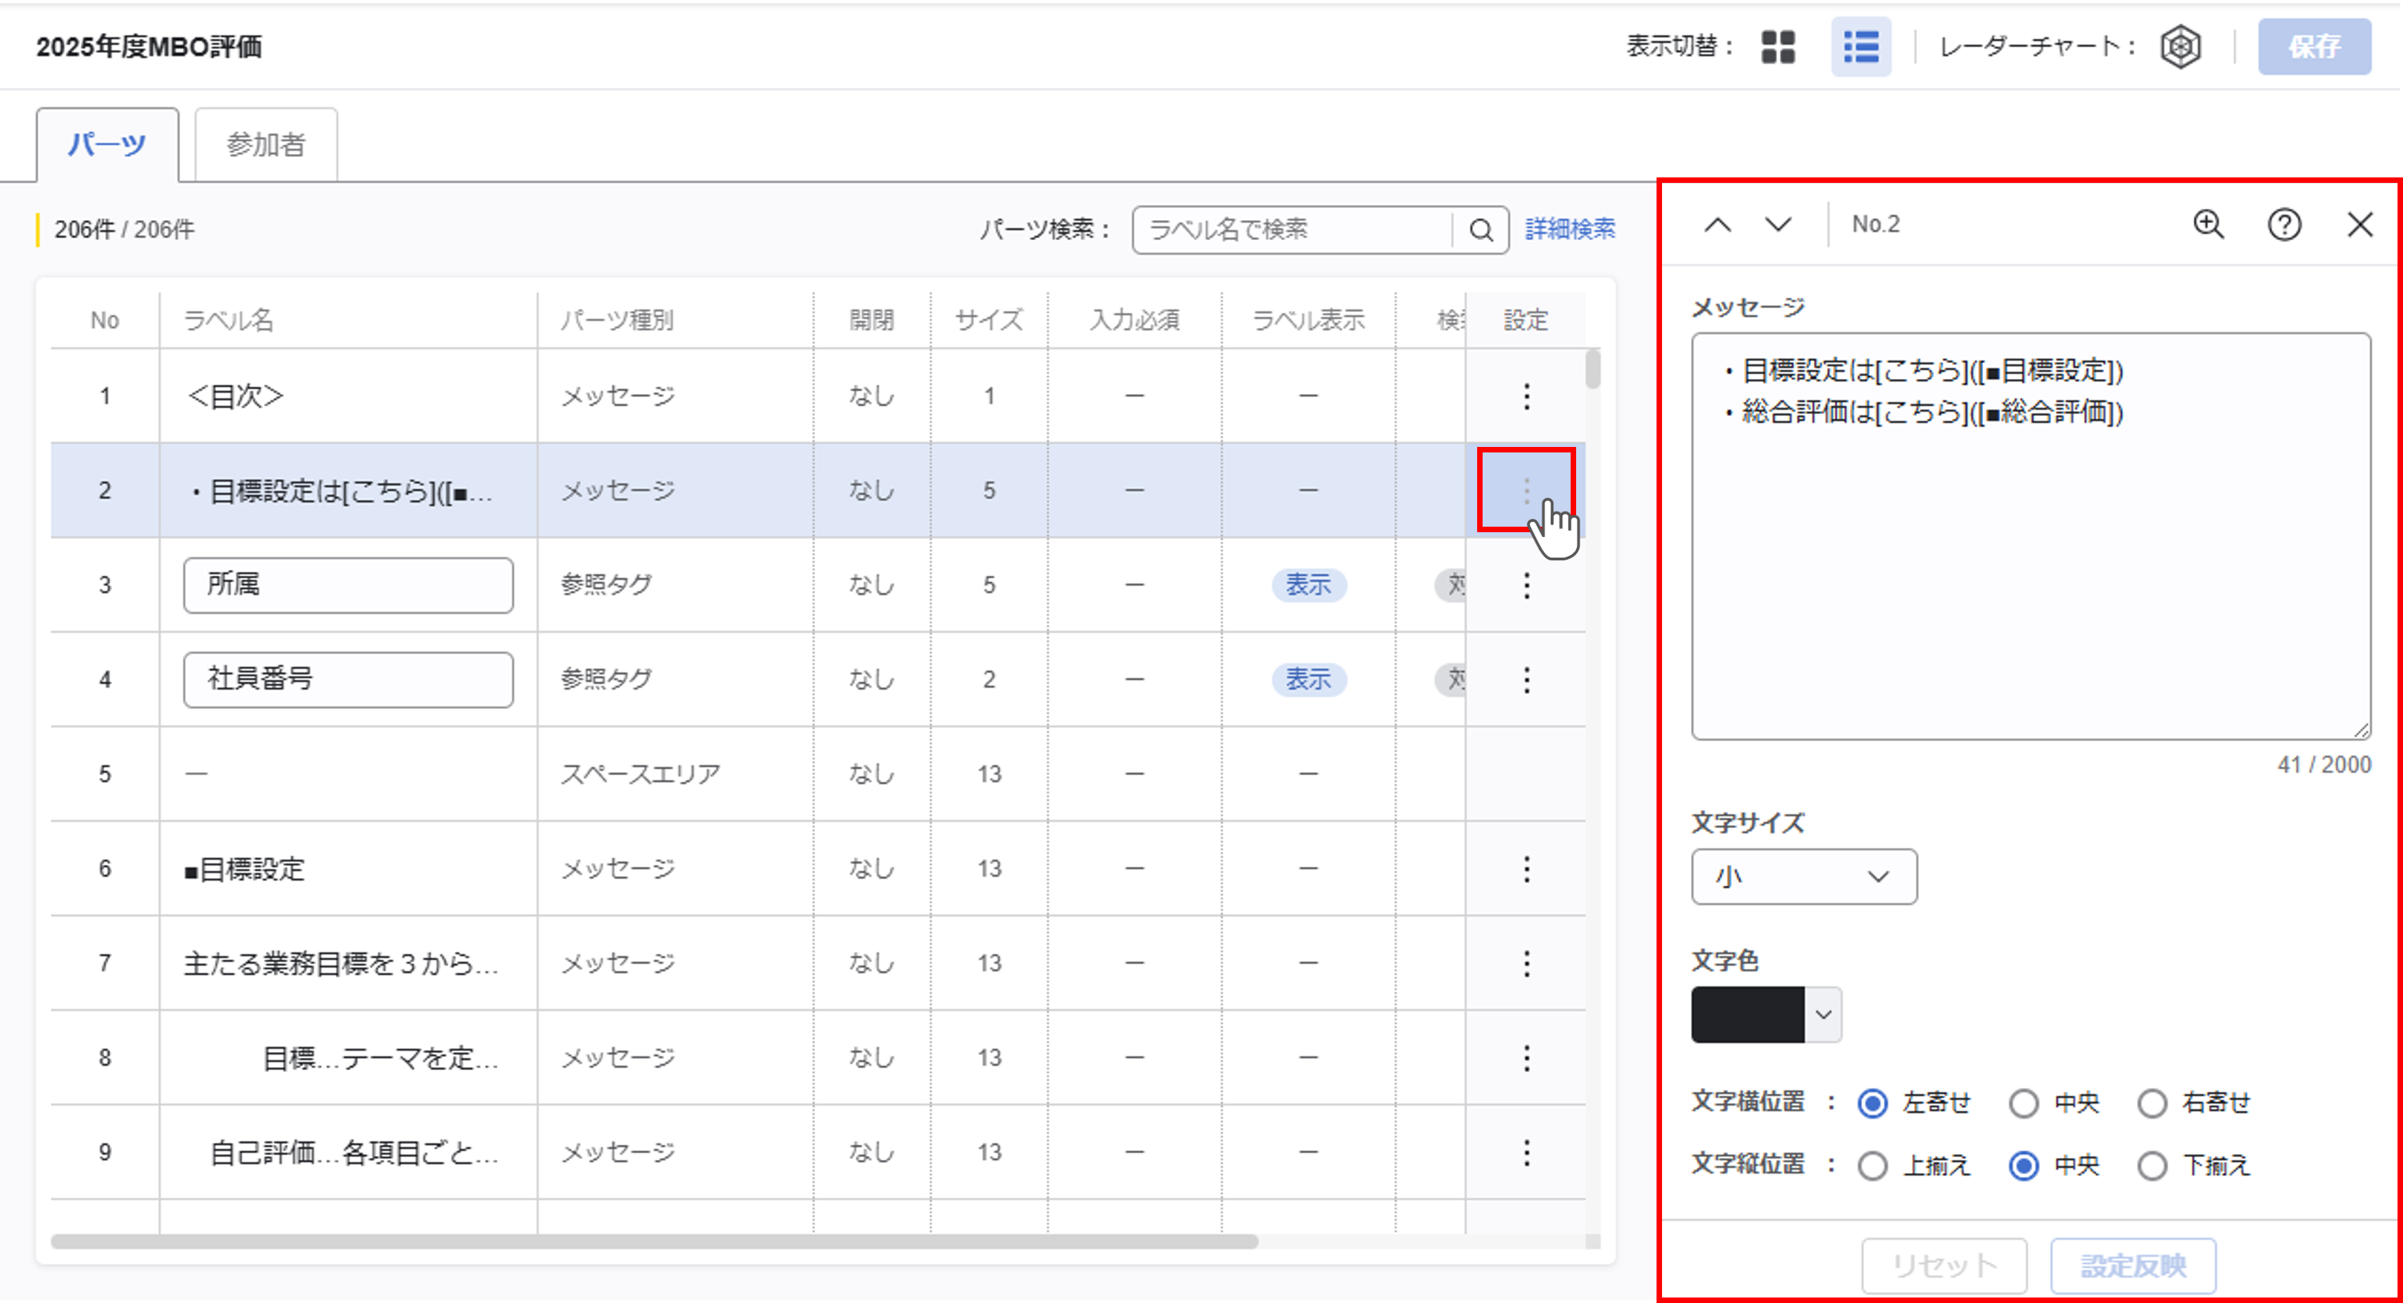Select the パーツ tab
This screenshot has width=2403, height=1303.
click(107, 144)
